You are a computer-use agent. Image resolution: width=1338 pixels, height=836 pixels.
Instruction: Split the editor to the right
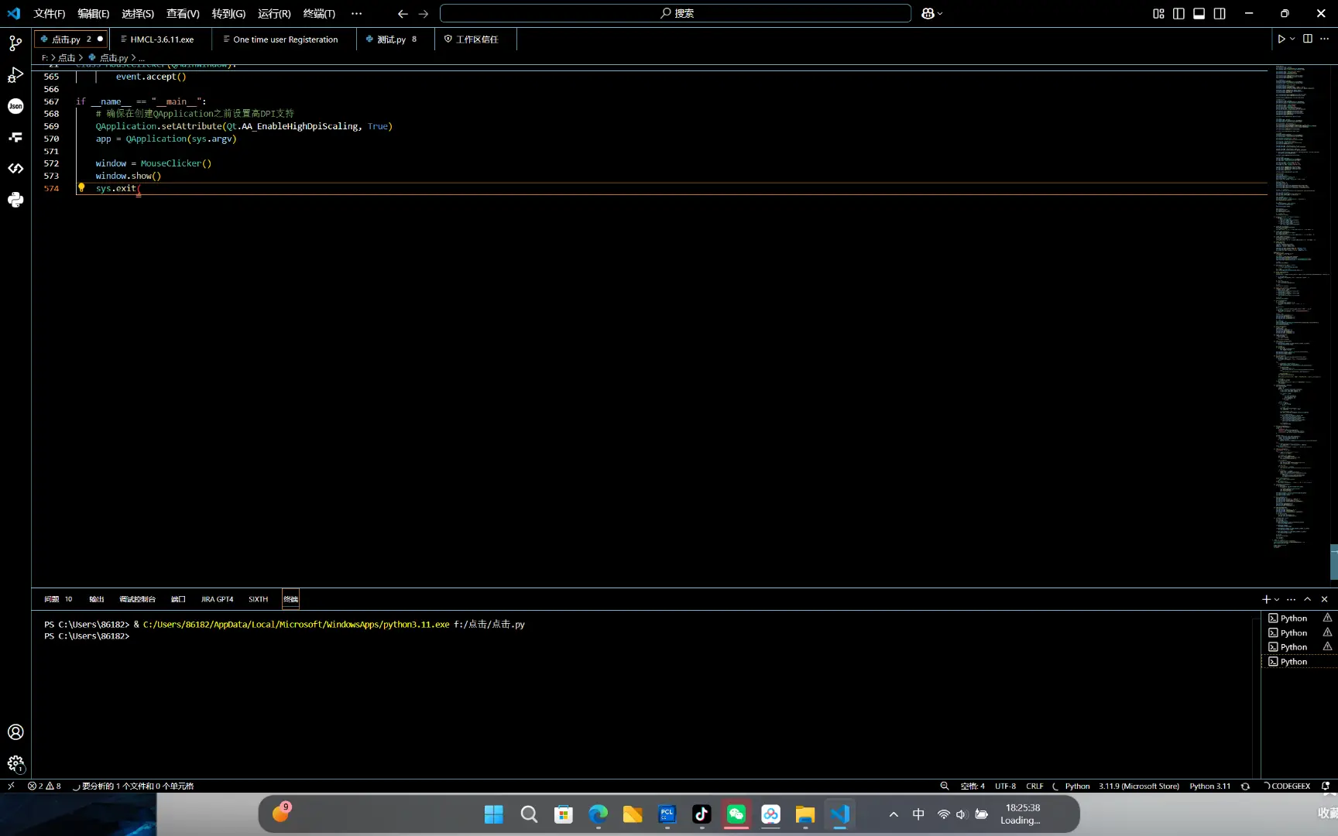tap(1308, 39)
